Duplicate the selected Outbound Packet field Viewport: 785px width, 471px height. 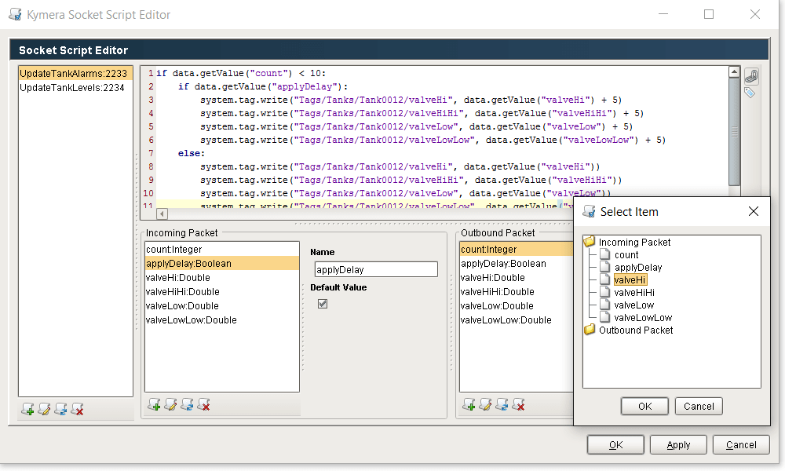pos(502,404)
